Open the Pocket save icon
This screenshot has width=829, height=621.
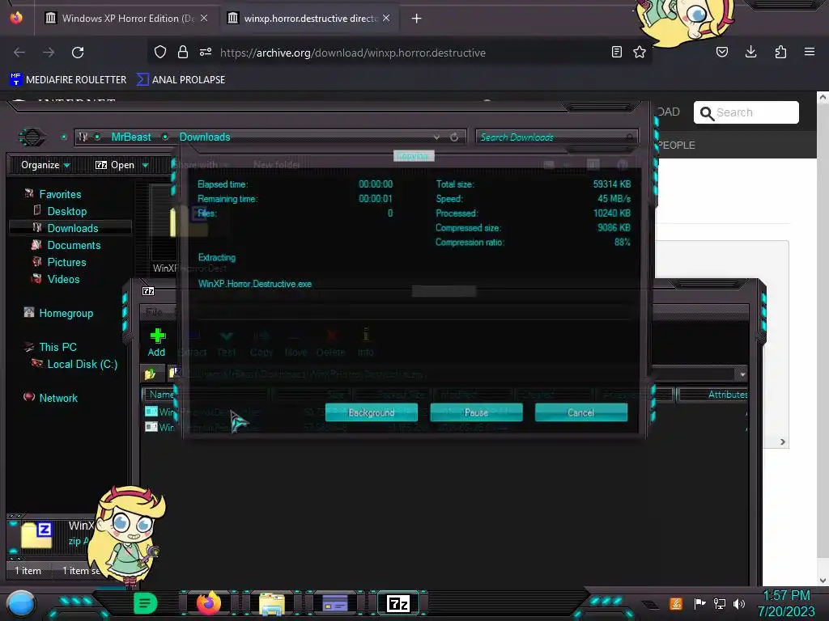pos(722,52)
